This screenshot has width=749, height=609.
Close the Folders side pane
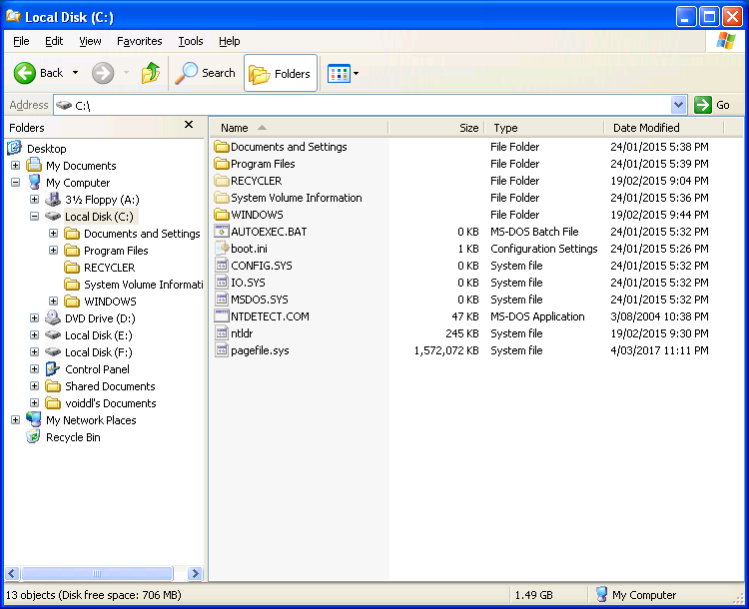(189, 125)
